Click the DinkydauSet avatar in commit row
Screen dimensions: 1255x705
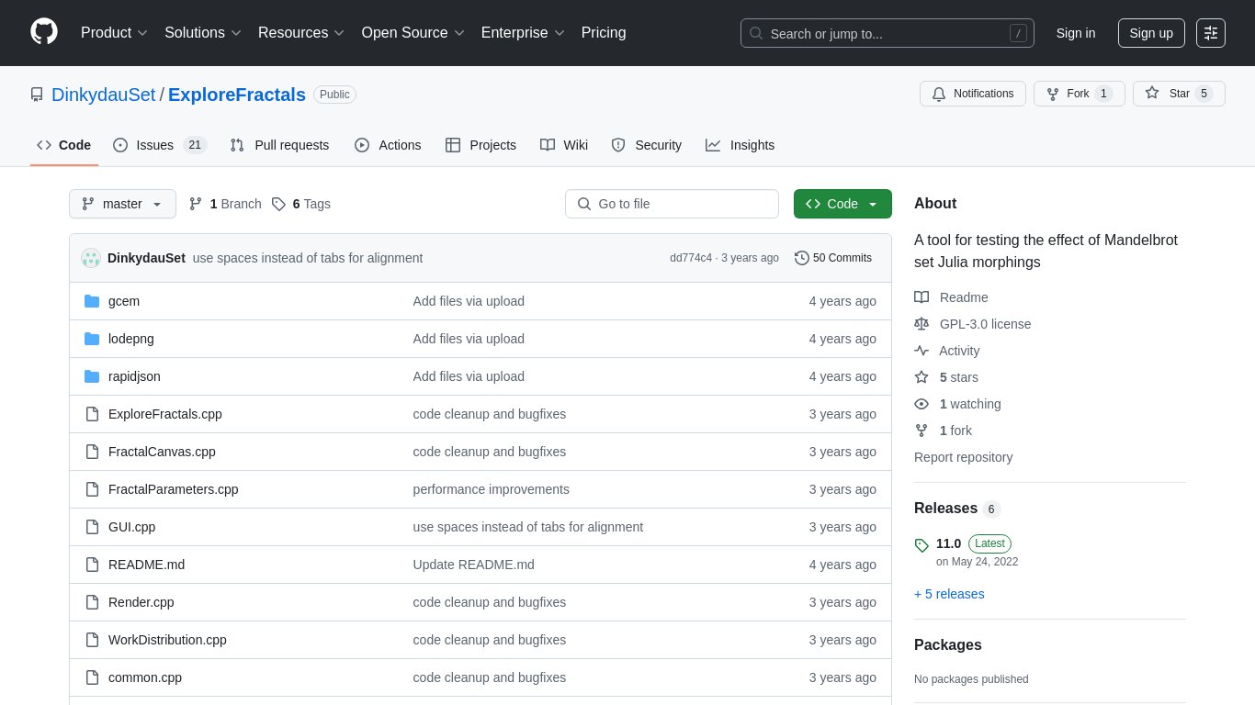point(91,258)
